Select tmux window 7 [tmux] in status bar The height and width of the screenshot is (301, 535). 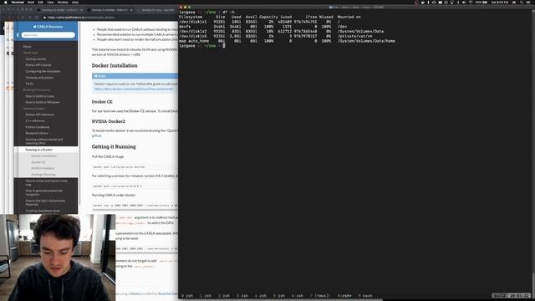(x=320, y=296)
